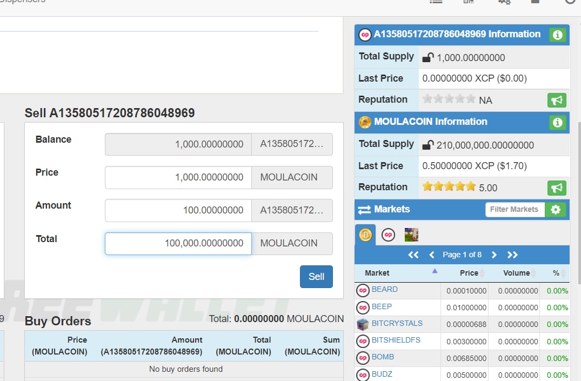Click the A13580517208786048969 header XCP logo
The width and height of the screenshot is (581, 381).
365,35
